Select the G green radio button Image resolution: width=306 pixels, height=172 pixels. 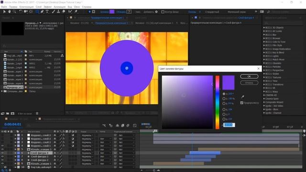[x=224, y=114]
